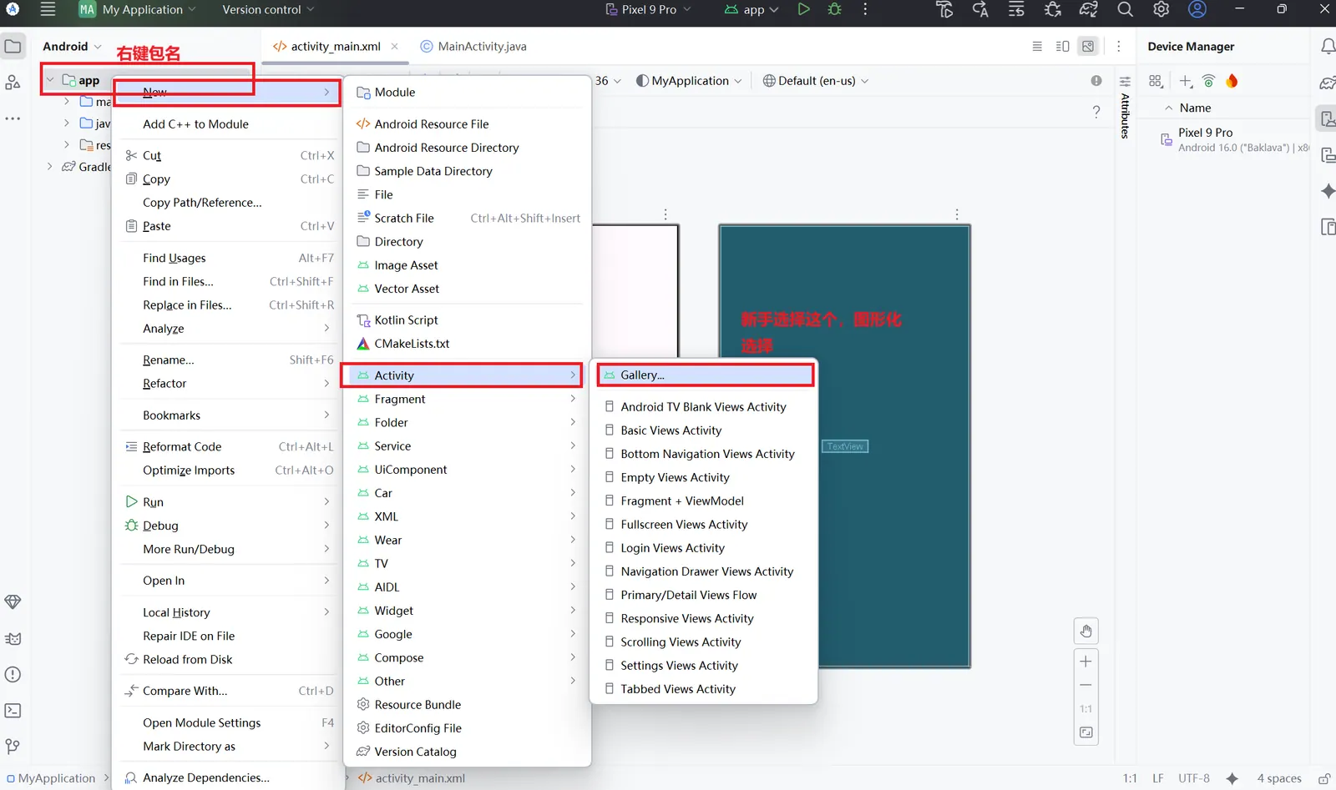
Task: Click the zoom in plus button
Action: coord(1085,662)
